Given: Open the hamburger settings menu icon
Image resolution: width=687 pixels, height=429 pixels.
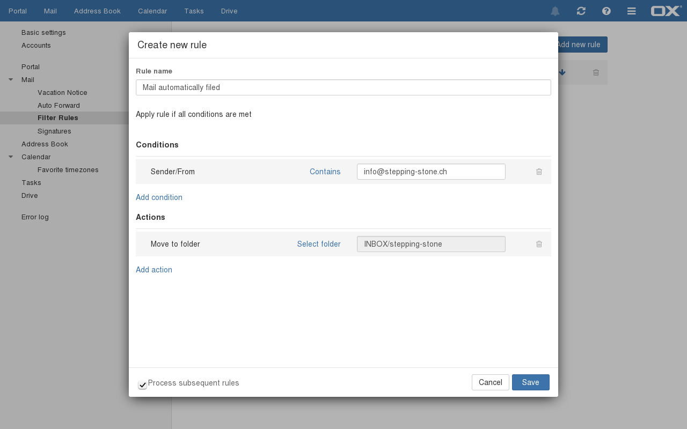Looking at the screenshot, I should point(632,11).
